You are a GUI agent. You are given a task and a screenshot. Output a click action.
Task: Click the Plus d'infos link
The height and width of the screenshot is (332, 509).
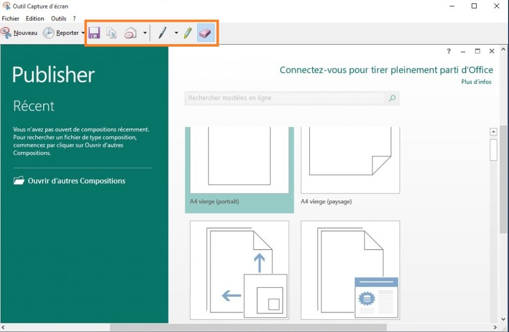[476, 82]
